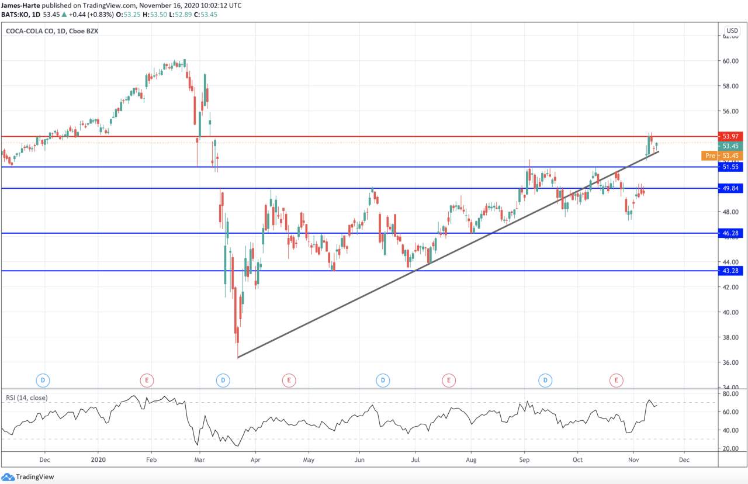Click the Feb label on the time axis
Viewport: 748px width, 484px height.
click(x=151, y=460)
